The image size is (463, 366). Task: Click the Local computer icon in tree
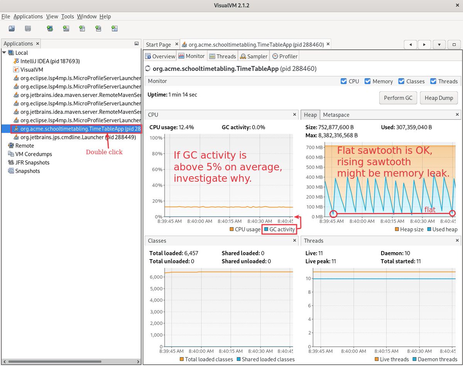point(11,52)
